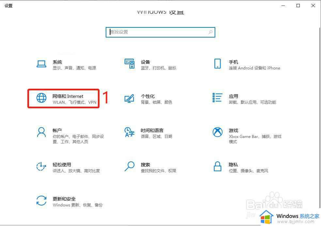Click '讲述人、放大镜、高对比度' description

click(76, 171)
